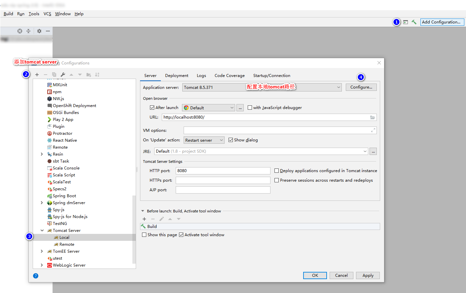Toggle the Show dialog checkbox
466x293 pixels.
click(x=231, y=140)
